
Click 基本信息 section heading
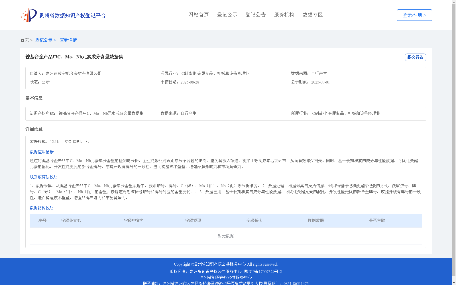tap(34, 98)
